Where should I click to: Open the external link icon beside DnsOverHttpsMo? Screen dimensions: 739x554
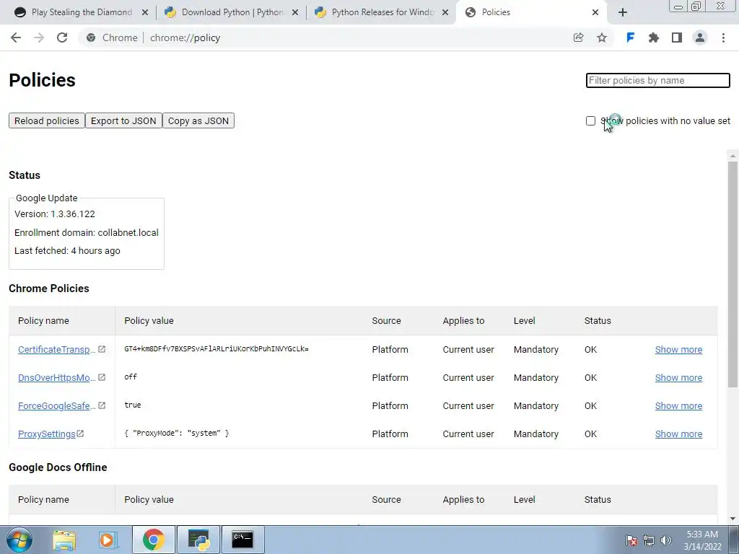tap(101, 377)
